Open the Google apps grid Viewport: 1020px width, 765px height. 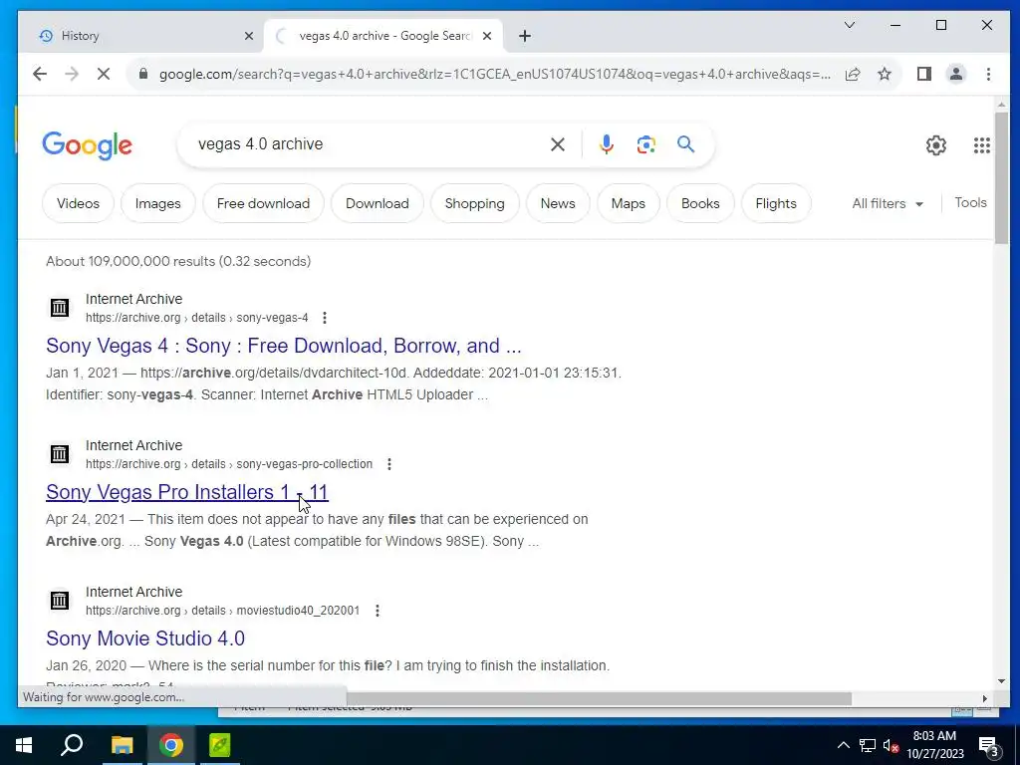(x=981, y=145)
